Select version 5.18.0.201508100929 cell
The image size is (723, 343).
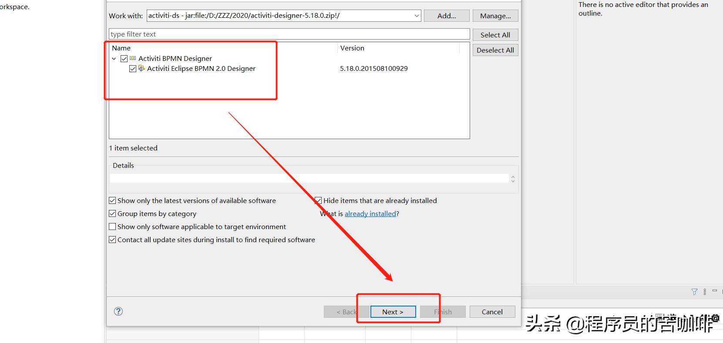point(374,69)
